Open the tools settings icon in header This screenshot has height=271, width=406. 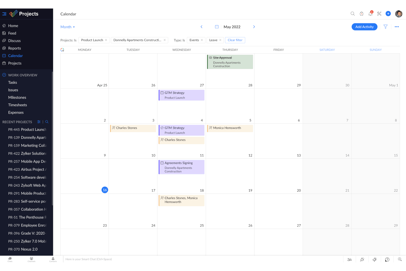379,14
